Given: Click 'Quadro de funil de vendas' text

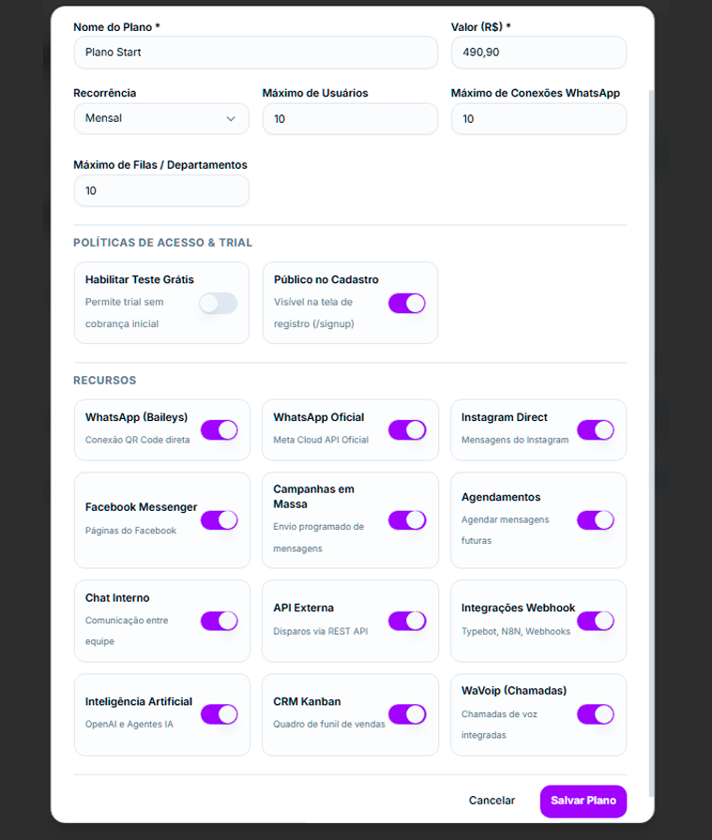Looking at the screenshot, I should click(x=329, y=725).
